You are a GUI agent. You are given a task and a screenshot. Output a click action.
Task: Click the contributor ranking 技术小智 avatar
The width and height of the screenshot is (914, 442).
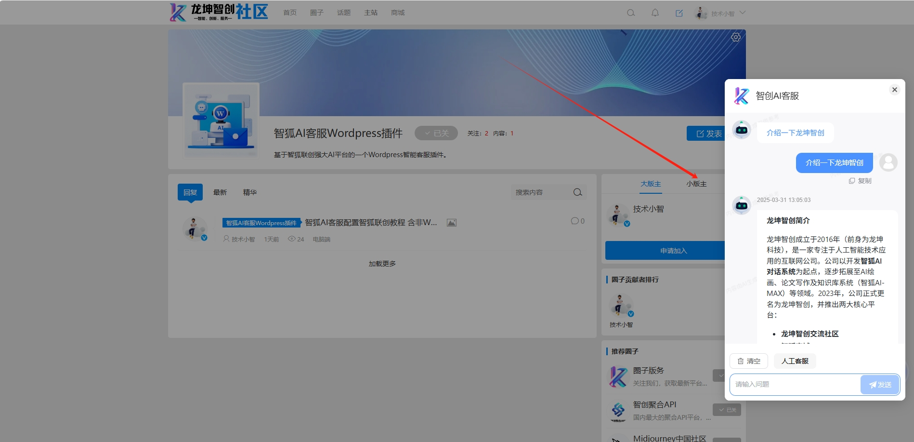point(621,305)
